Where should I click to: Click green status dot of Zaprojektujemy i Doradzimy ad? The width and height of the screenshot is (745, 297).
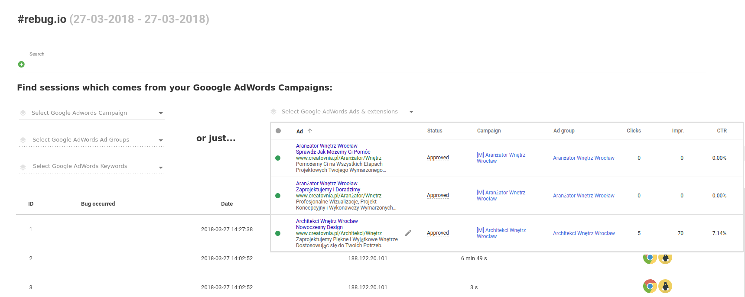click(278, 196)
